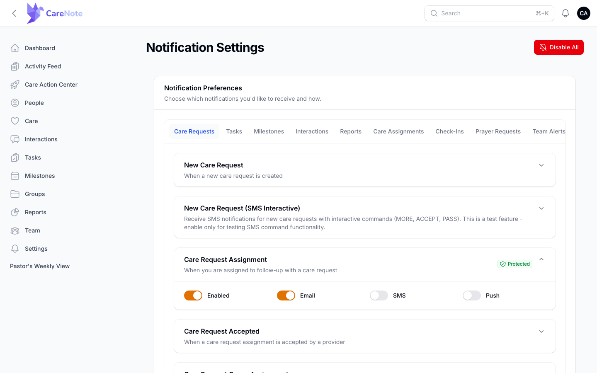Open Care Action Center rocket icon

tap(15, 85)
